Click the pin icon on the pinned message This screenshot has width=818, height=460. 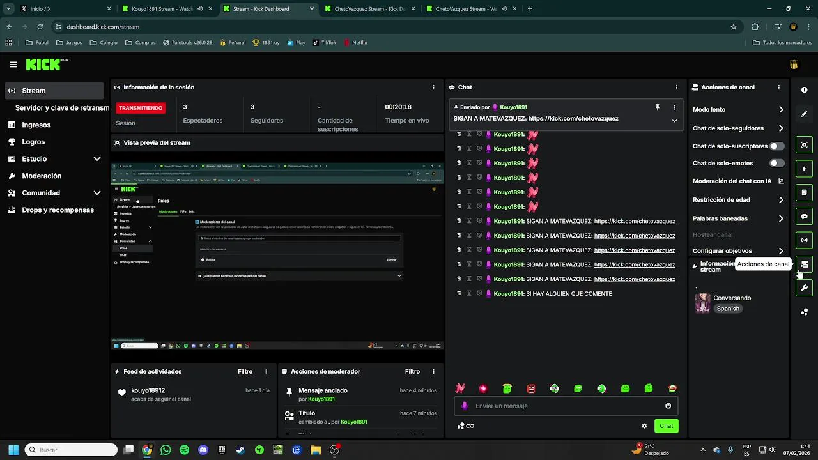[x=657, y=107]
